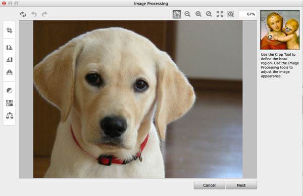This screenshot has width=303, height=196.
Task: Undo the last edit
Action: pos(34,14)
